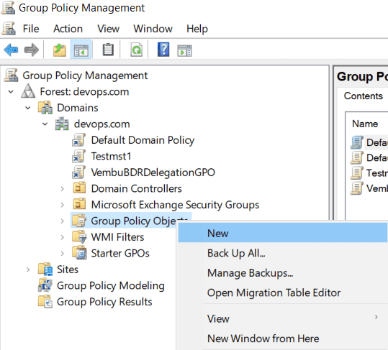Image resolution: width=388 pixels, height=350 pixels.
Task: Open View submenu in context menu
Action: (x=283, y=318)
